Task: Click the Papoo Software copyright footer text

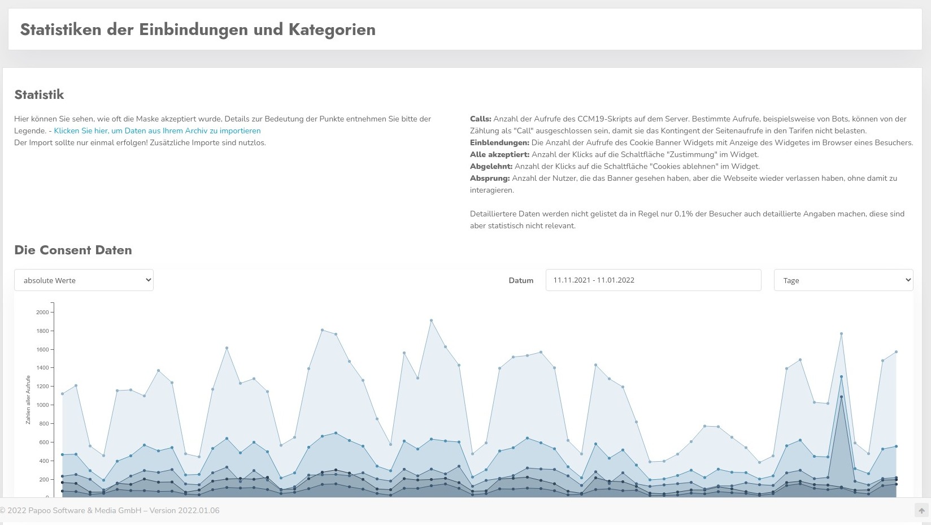Action: click(110, 510)
